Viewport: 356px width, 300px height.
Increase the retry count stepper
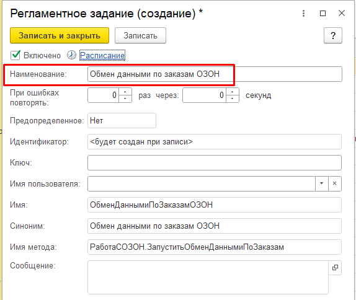125,92
